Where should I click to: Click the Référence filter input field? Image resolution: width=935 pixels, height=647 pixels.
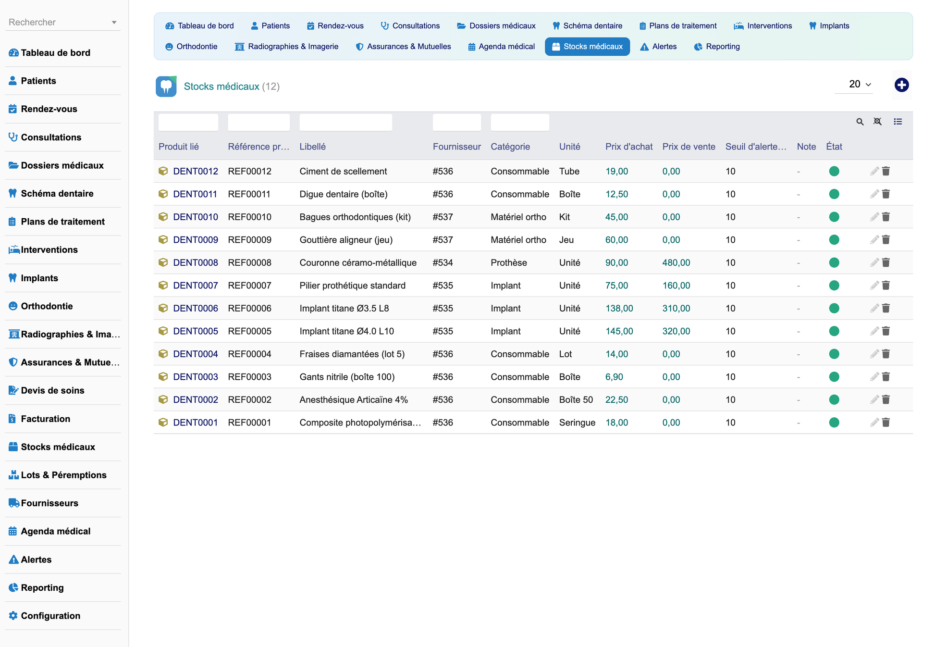coord(259,122)
